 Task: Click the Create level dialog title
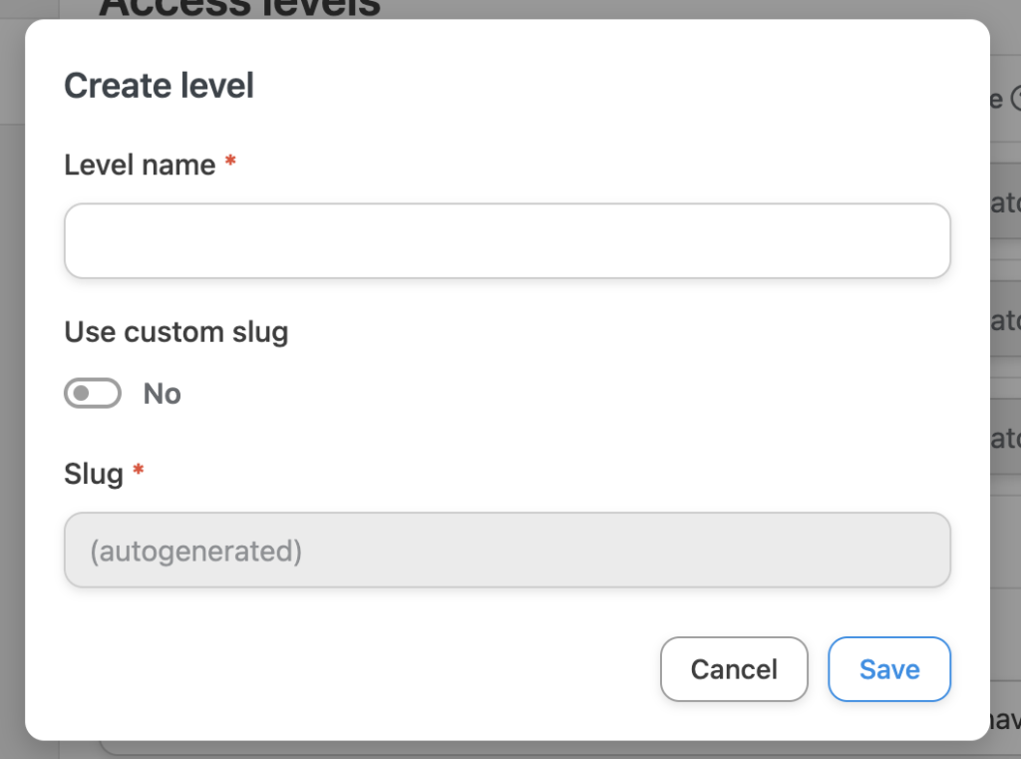159,86
